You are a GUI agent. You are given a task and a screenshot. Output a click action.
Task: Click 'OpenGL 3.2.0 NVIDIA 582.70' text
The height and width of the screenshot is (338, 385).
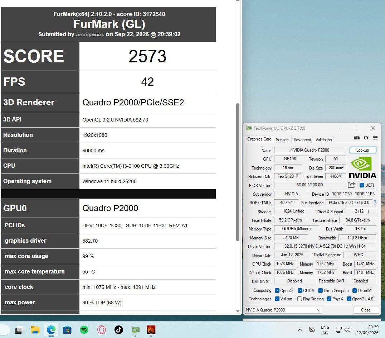click(x=115, y=120)
